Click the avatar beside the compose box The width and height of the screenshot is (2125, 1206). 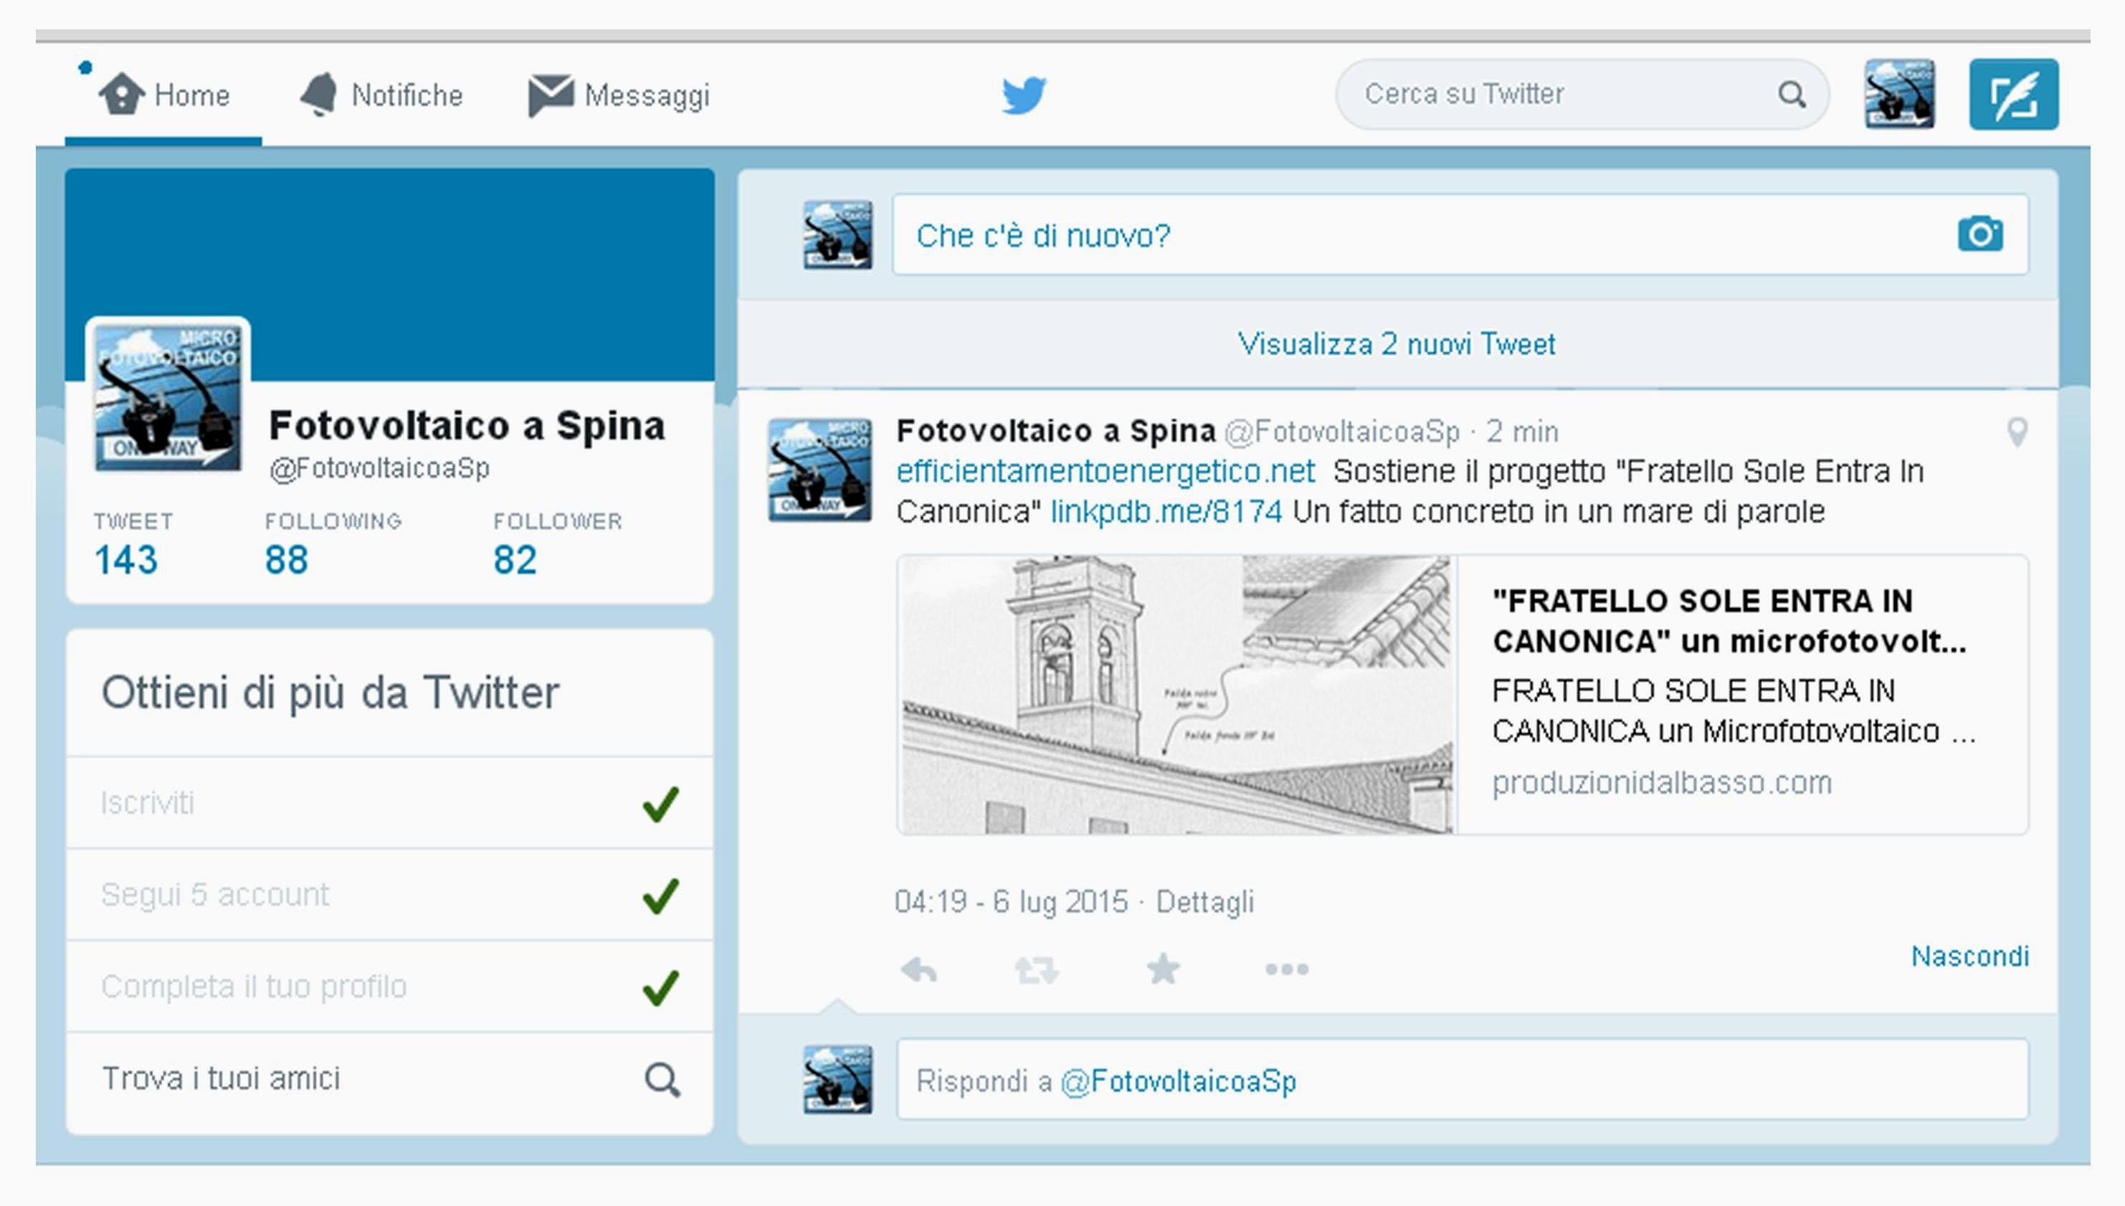(837, 234)
